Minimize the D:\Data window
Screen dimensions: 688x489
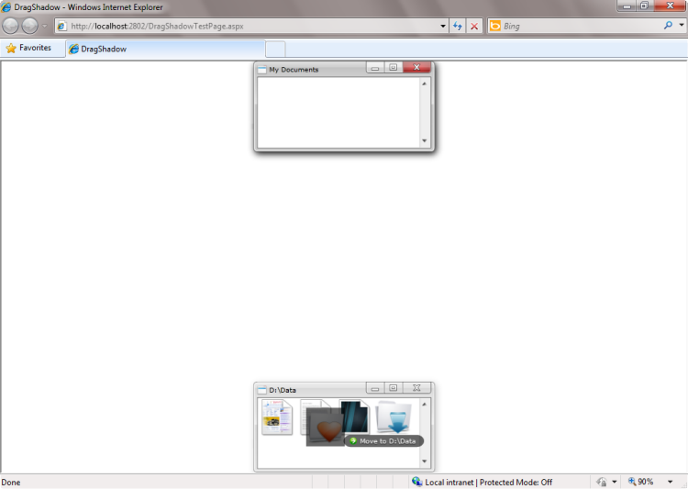click(x=374, y=388)
